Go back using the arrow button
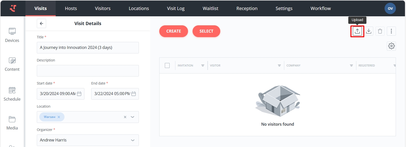 [42, 24]
